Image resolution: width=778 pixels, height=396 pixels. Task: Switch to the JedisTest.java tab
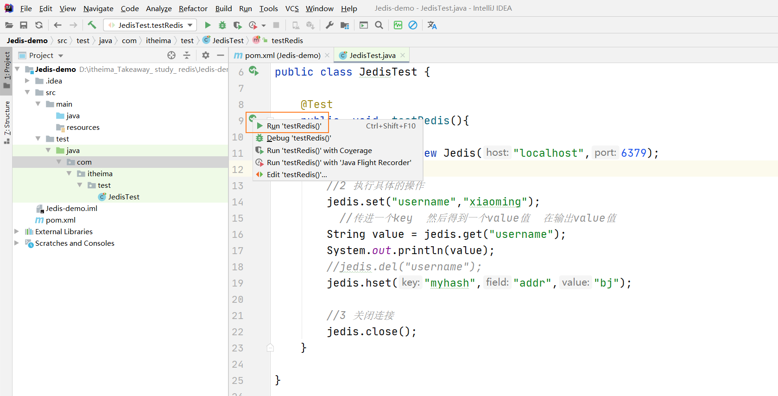point(373,55)
